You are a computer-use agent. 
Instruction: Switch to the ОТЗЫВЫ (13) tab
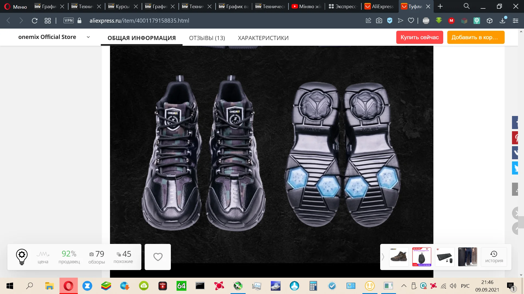click(207, 38)
